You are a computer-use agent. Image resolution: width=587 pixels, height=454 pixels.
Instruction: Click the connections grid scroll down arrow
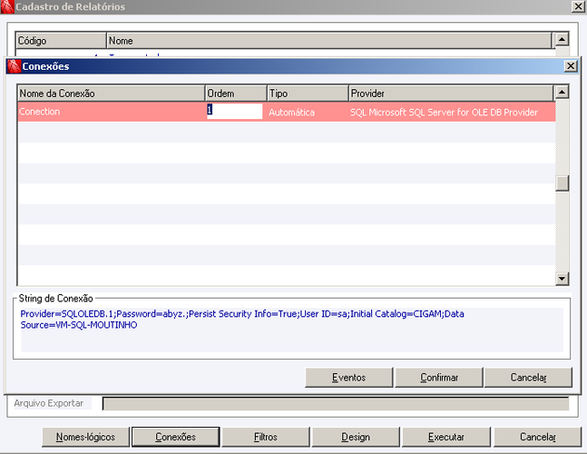(x=562, y=279)
